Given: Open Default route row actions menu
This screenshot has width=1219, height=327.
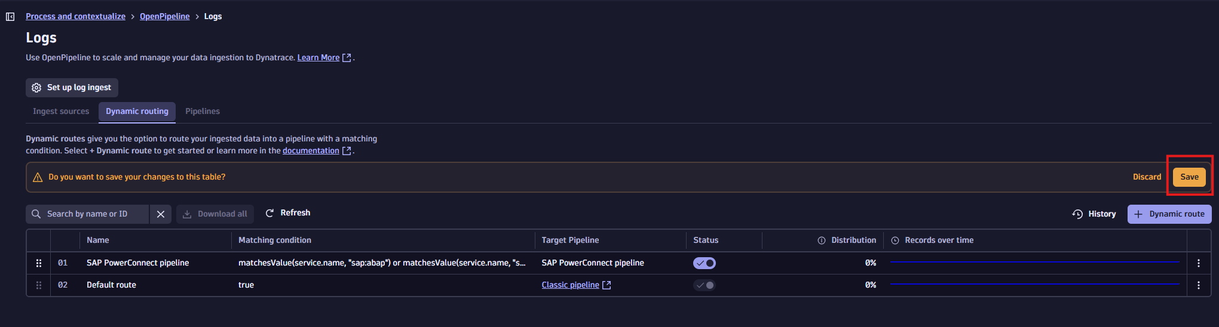Looking at the screenshot, I should (x=1198, y=285).
